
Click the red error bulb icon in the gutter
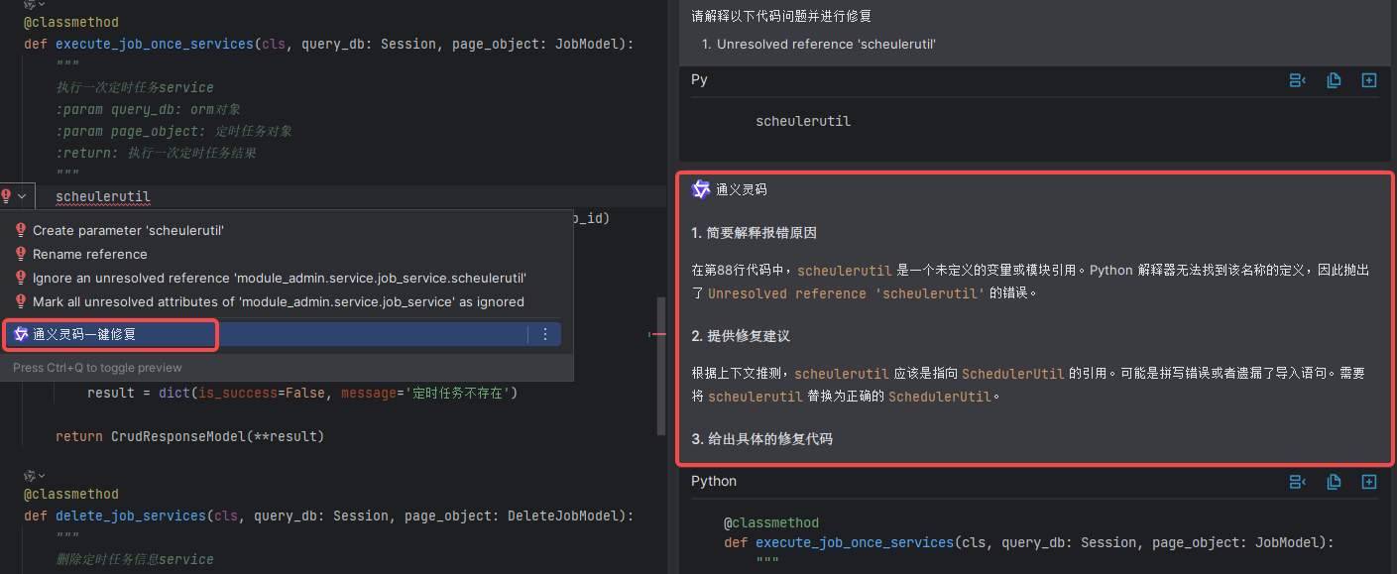(x=6, y=196)
